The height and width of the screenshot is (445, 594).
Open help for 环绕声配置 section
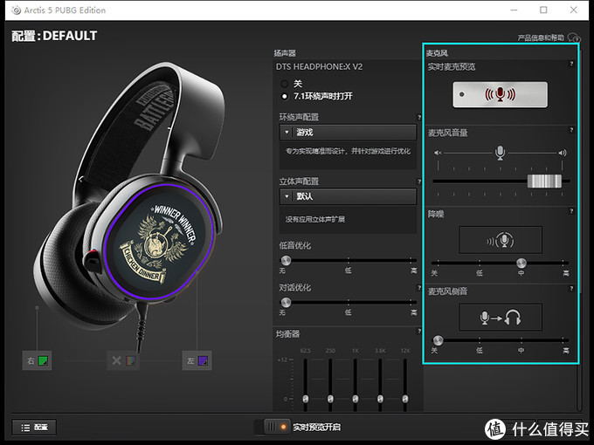[x=419, y=117]
